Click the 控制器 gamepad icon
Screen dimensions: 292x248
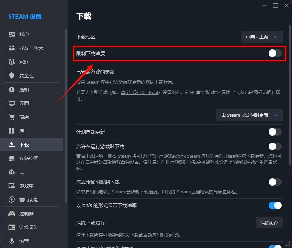[x=12, y=214]
